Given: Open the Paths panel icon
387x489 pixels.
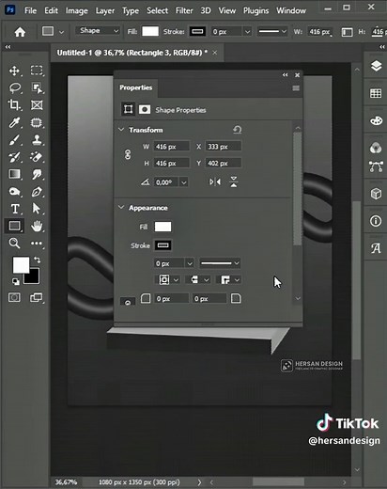Looking at the screenshot, I should [x=376, y=166].
